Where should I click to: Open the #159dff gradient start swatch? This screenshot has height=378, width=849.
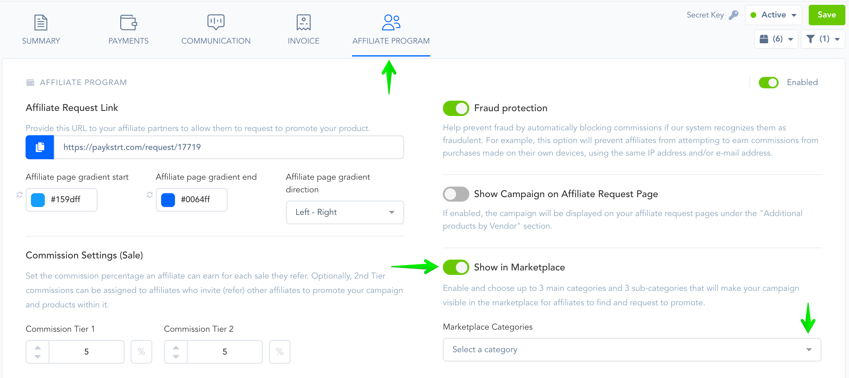pyautogui.click(x=38, y=200)
